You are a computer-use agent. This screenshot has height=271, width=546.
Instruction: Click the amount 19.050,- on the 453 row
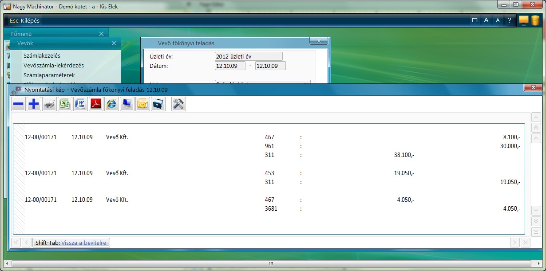(404, 173)
